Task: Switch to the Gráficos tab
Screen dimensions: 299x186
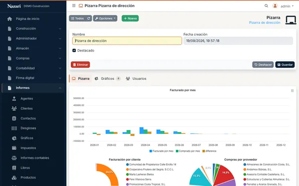Action: click(x=108, y=78)
